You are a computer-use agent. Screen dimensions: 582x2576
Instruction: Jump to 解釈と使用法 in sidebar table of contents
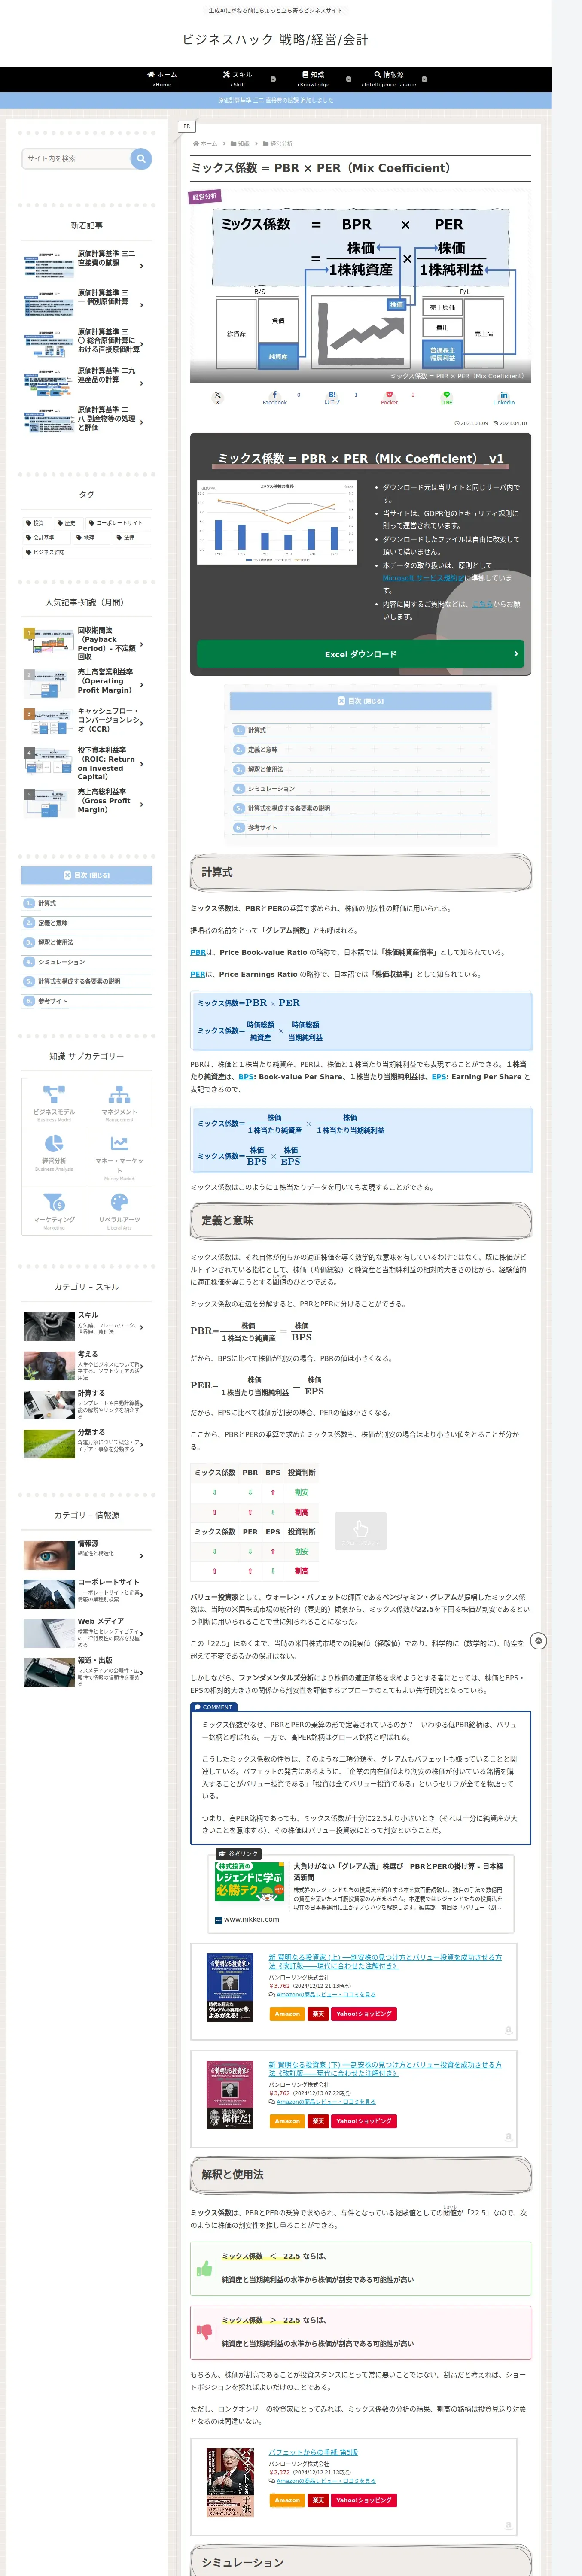point(55,942)
